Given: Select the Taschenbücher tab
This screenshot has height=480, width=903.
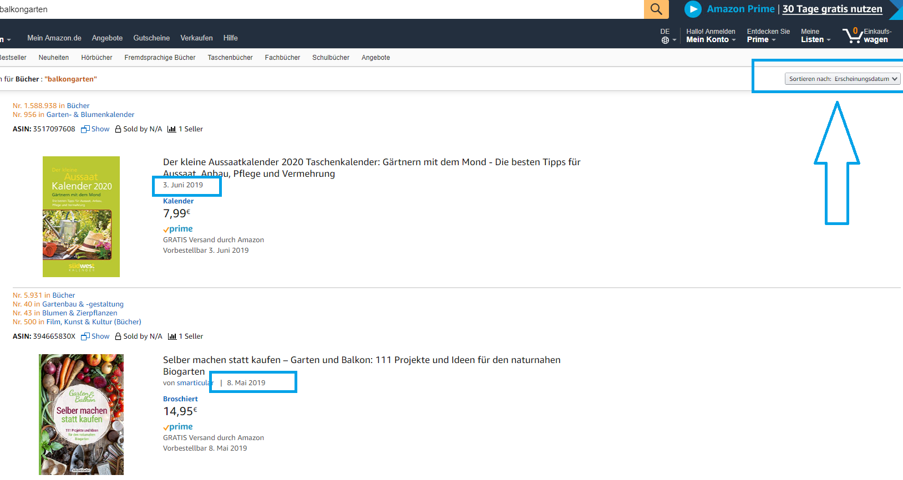Looking at the screenshot, I should pos(230,57).
